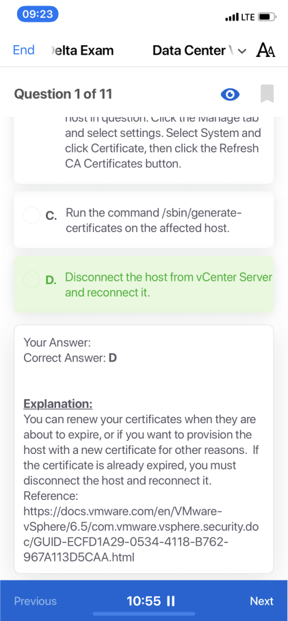Open the font size AA icon
288x621 pixels.
click(266, 51)
